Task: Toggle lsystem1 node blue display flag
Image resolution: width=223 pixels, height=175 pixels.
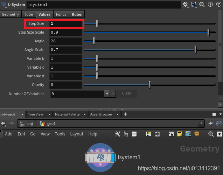Action: tap(113, 157)
